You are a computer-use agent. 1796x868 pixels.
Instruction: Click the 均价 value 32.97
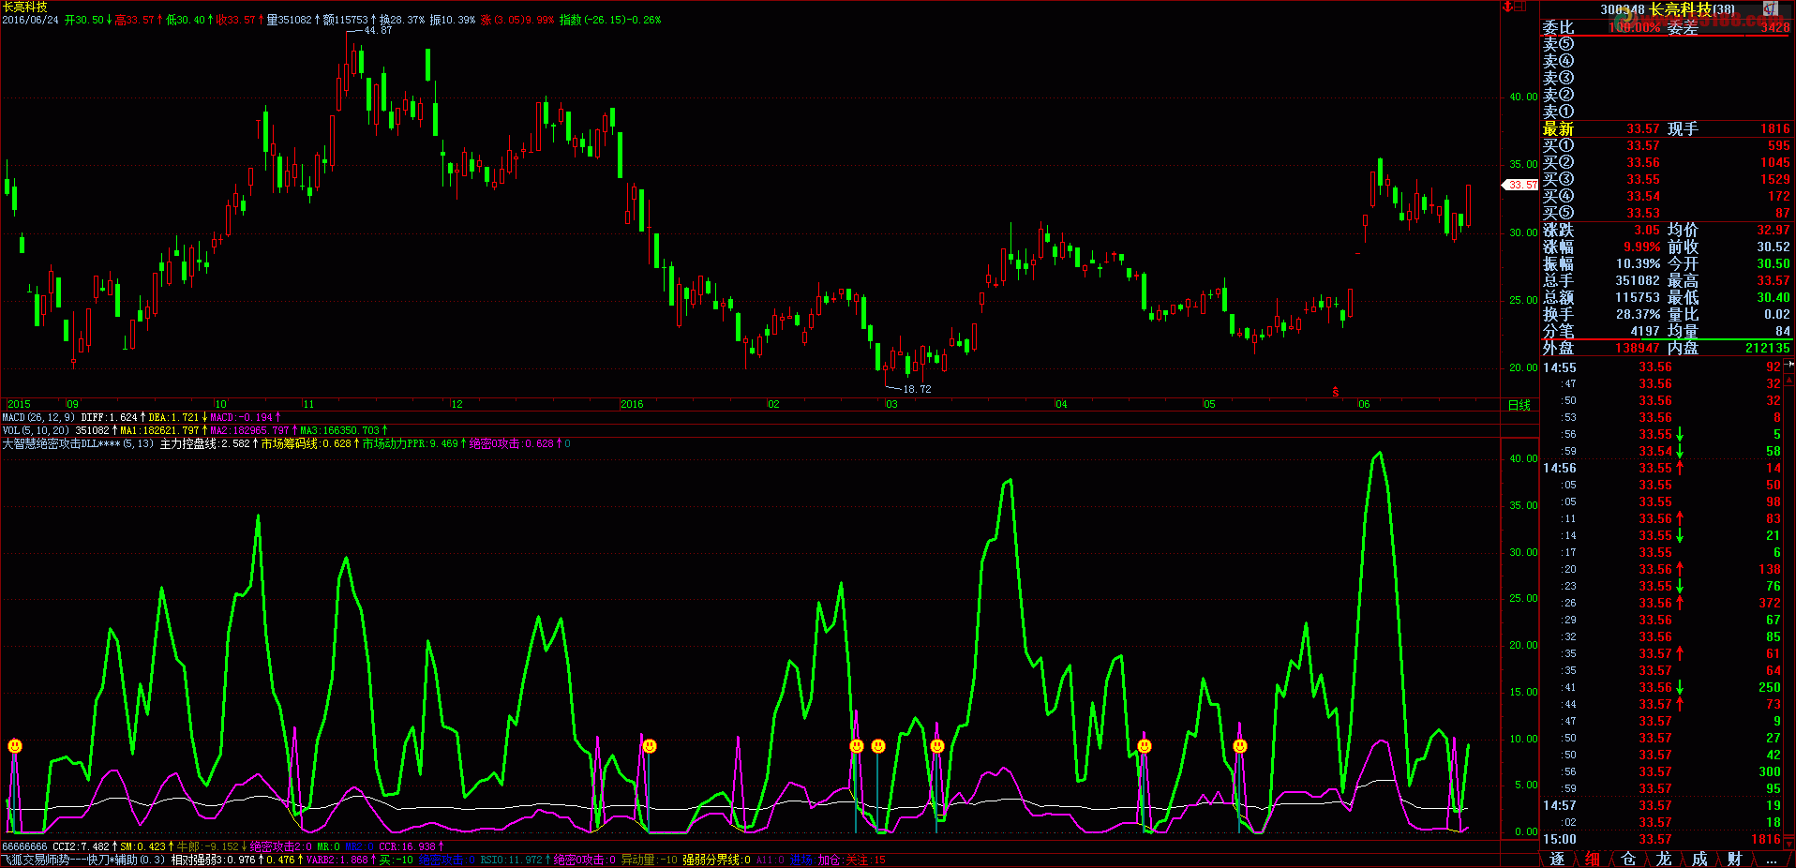point(1774,230)
